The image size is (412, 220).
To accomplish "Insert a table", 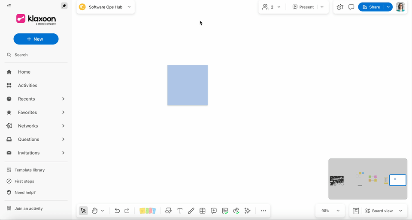I will (202, 211).
